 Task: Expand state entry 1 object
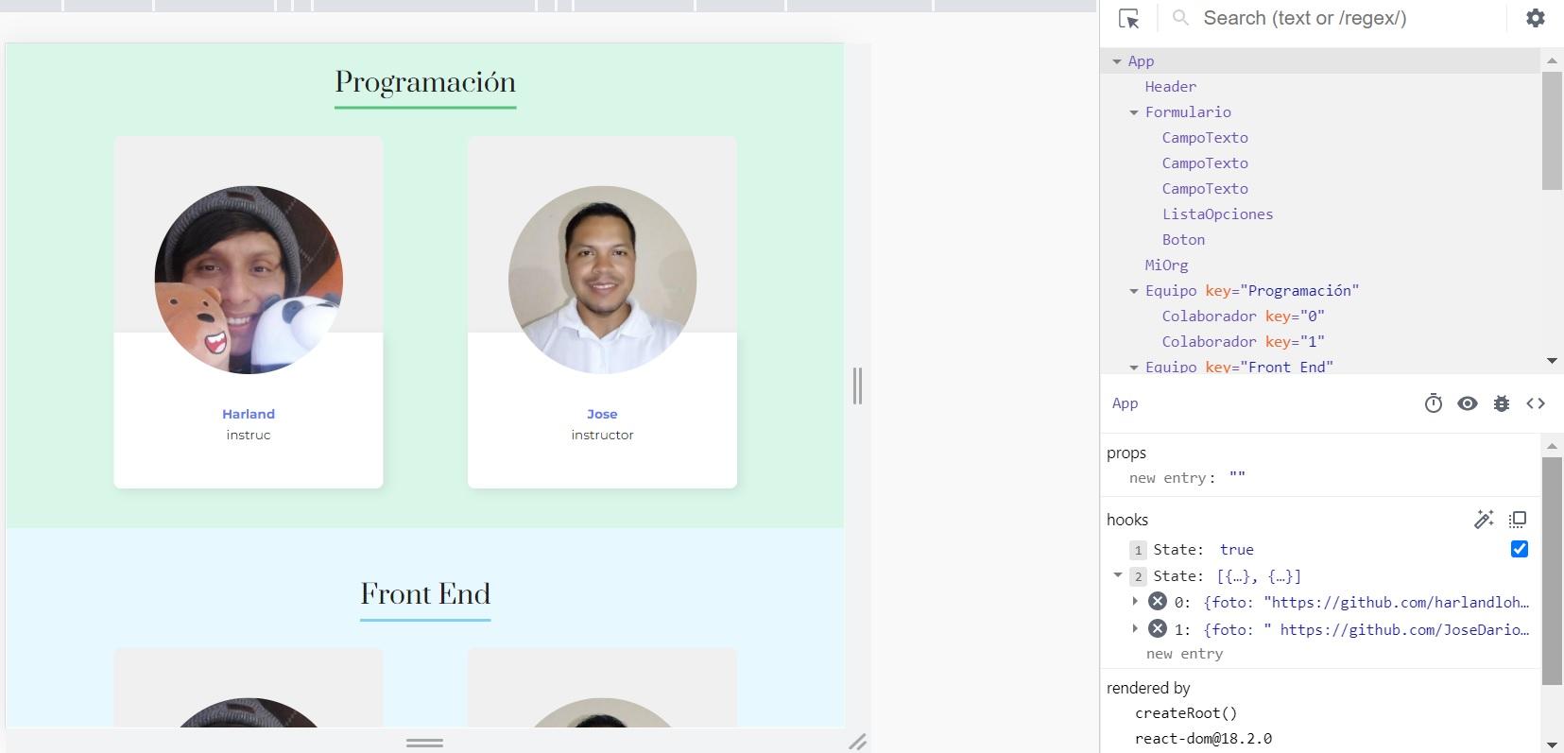coord(1135,628)
